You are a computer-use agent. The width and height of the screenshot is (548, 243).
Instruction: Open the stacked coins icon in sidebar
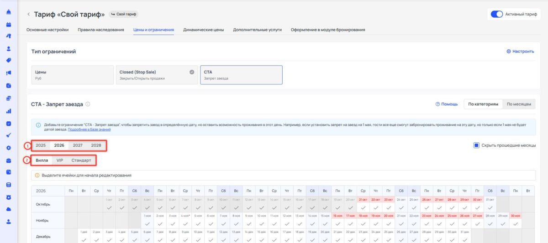pyautogui.click(x=9, y=98)
